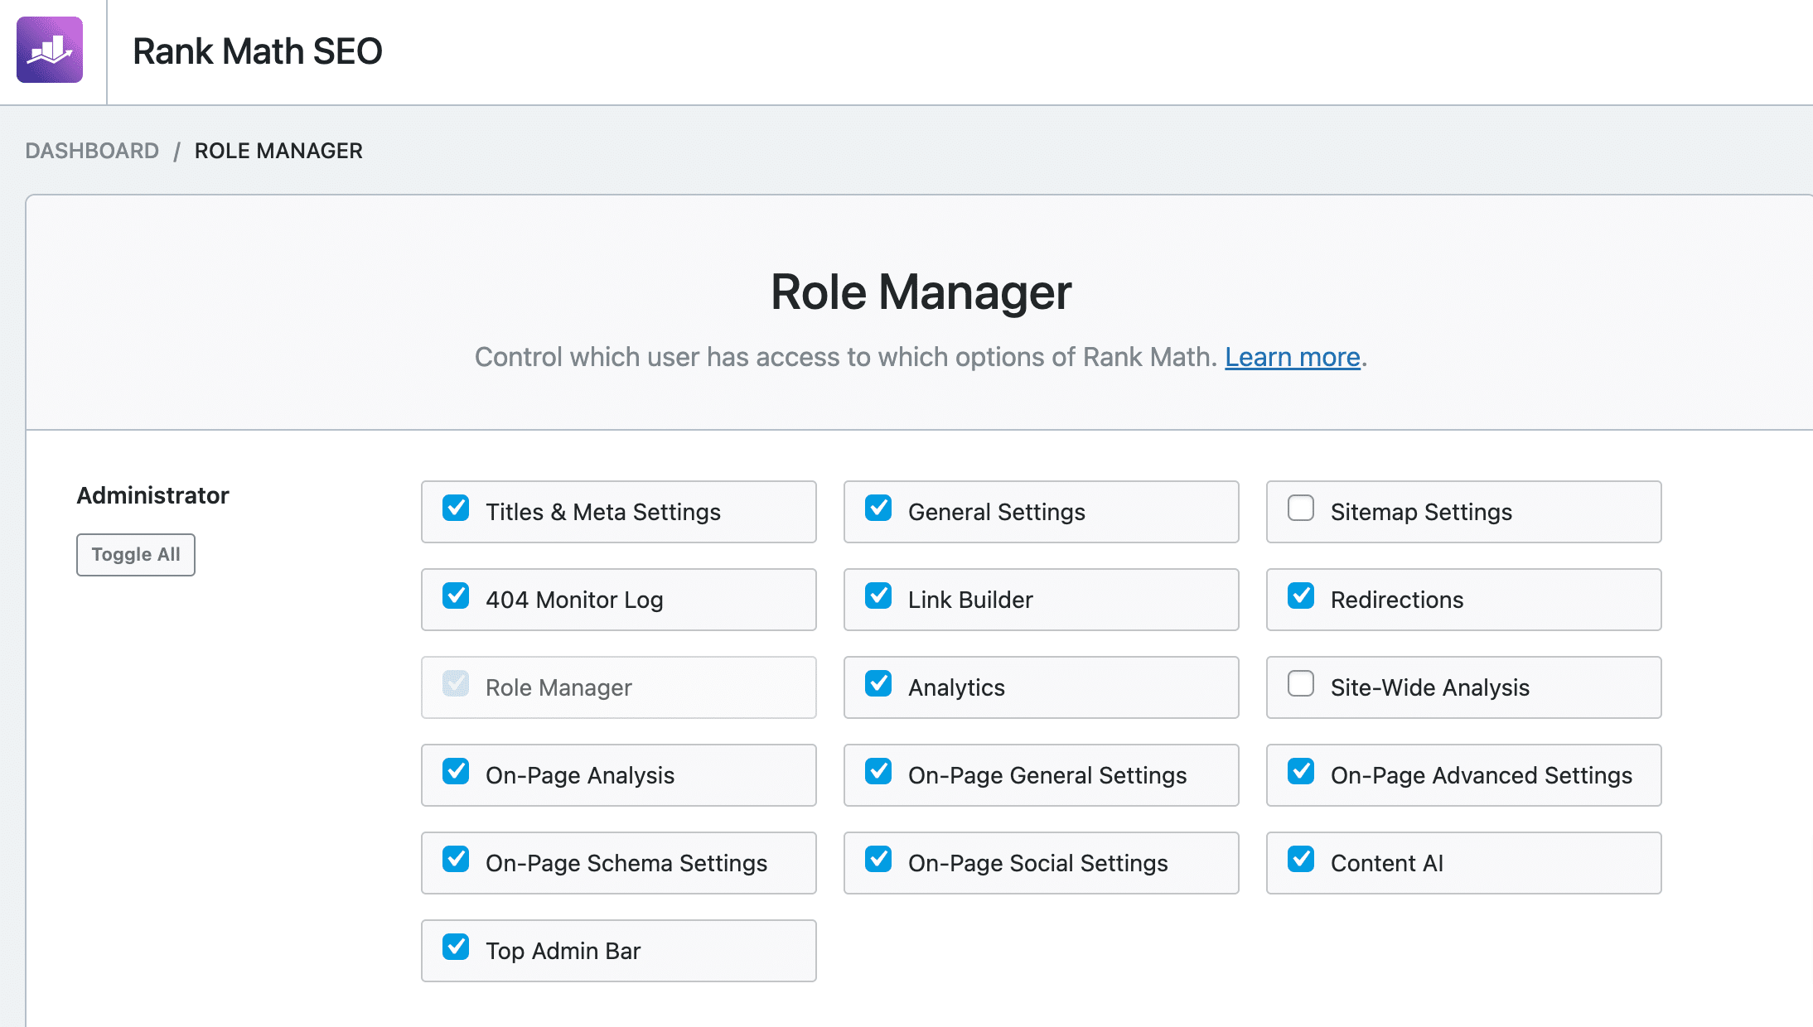The height and width of the screenshot is (1027, 1813).
Task: Uncheck On-Page General Settings
Action: click(878, 771)
